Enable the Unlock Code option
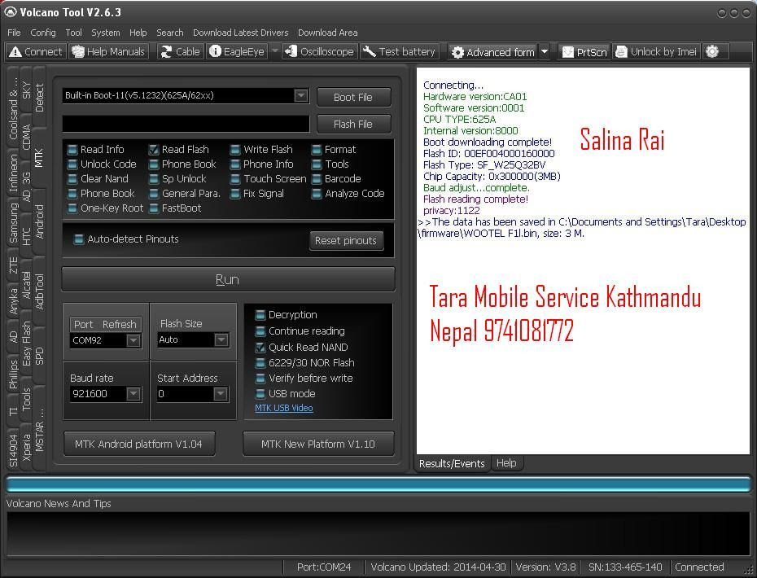Screen dimensions: 757x578 click(x=72, y=164)
